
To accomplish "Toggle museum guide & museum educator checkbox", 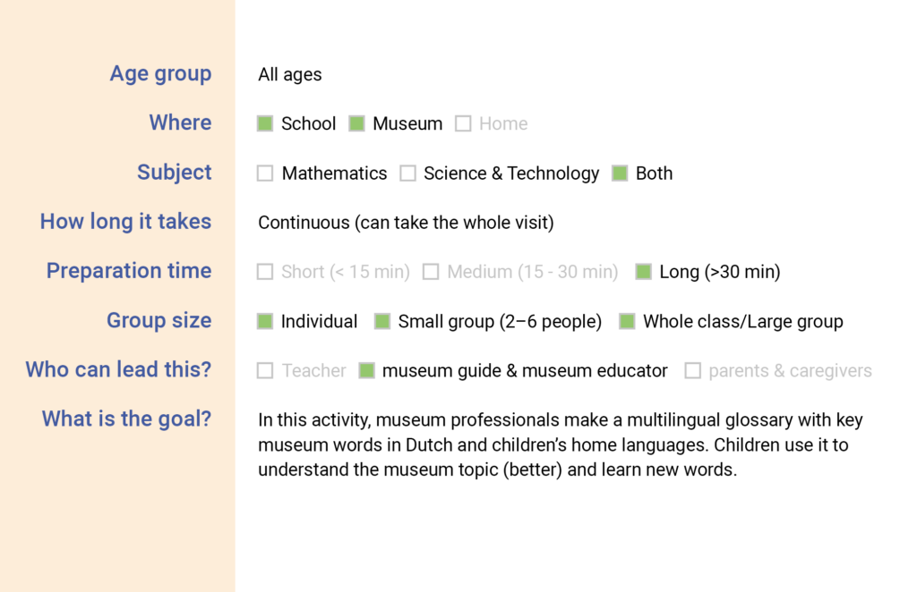I will coord(366,370).
